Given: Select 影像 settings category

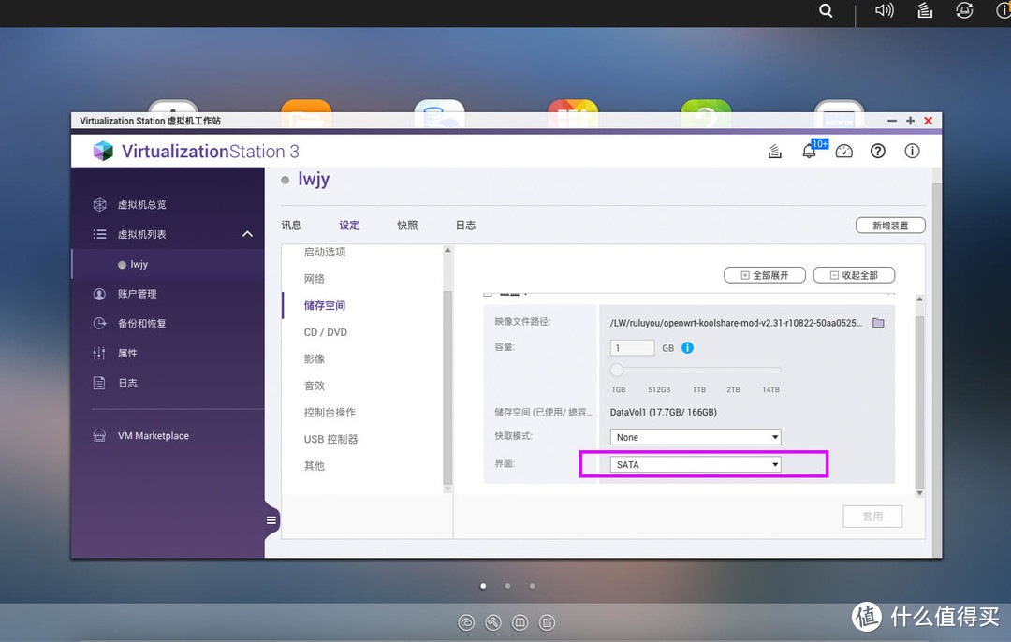Looking at the screenshot, I should pyautogui.click(x=315, y=359).
